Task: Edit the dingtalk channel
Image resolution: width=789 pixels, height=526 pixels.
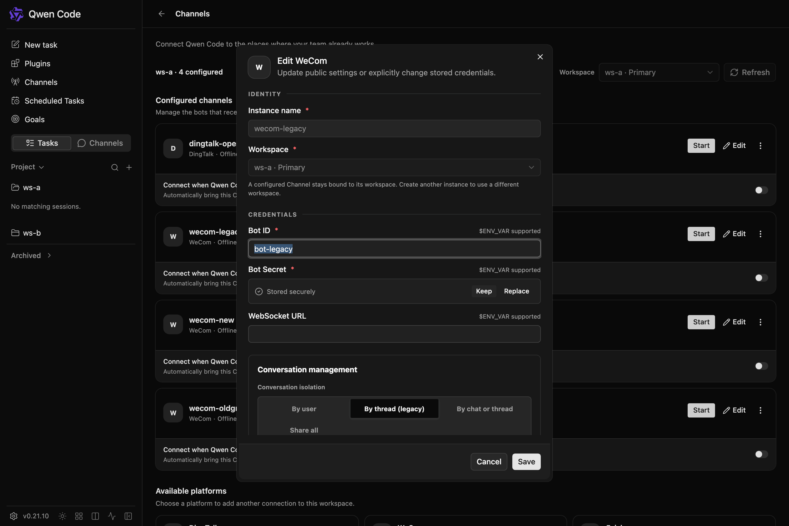Action: 734,145
